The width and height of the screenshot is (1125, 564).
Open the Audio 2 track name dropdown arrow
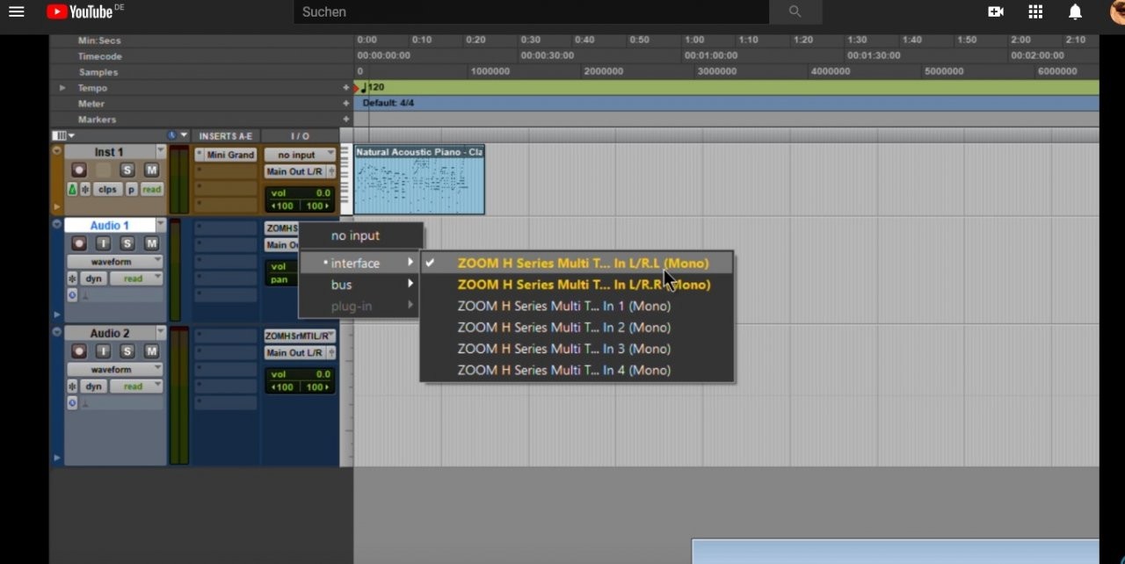161,333
